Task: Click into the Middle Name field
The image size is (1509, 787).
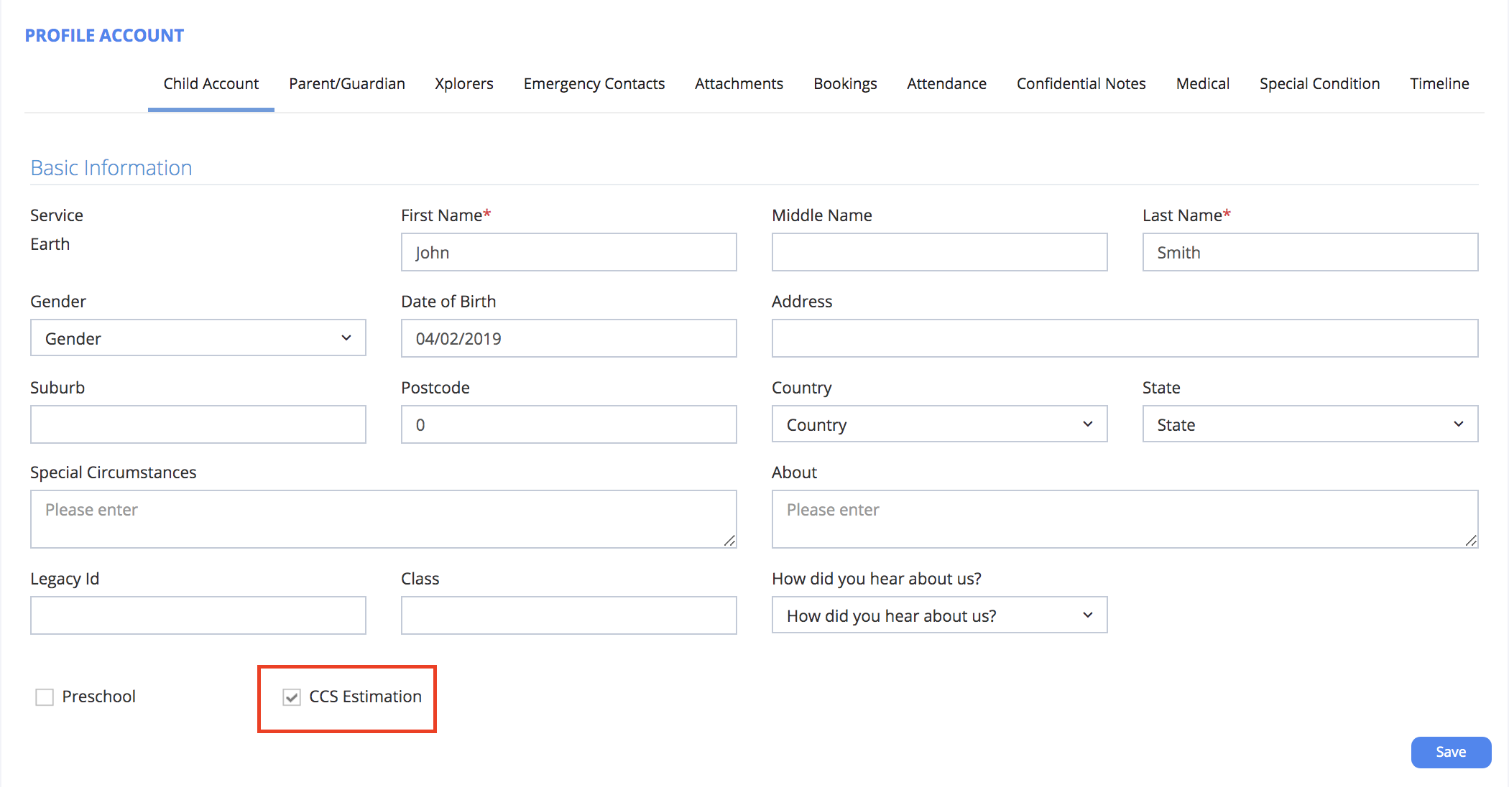Action: [940, 252]
